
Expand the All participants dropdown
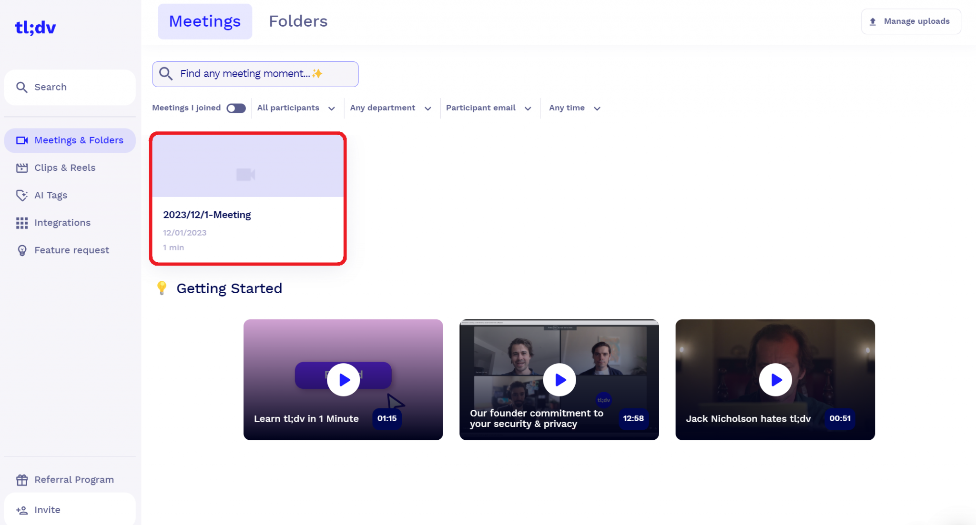pyautogui.click(x=296, y=108)
